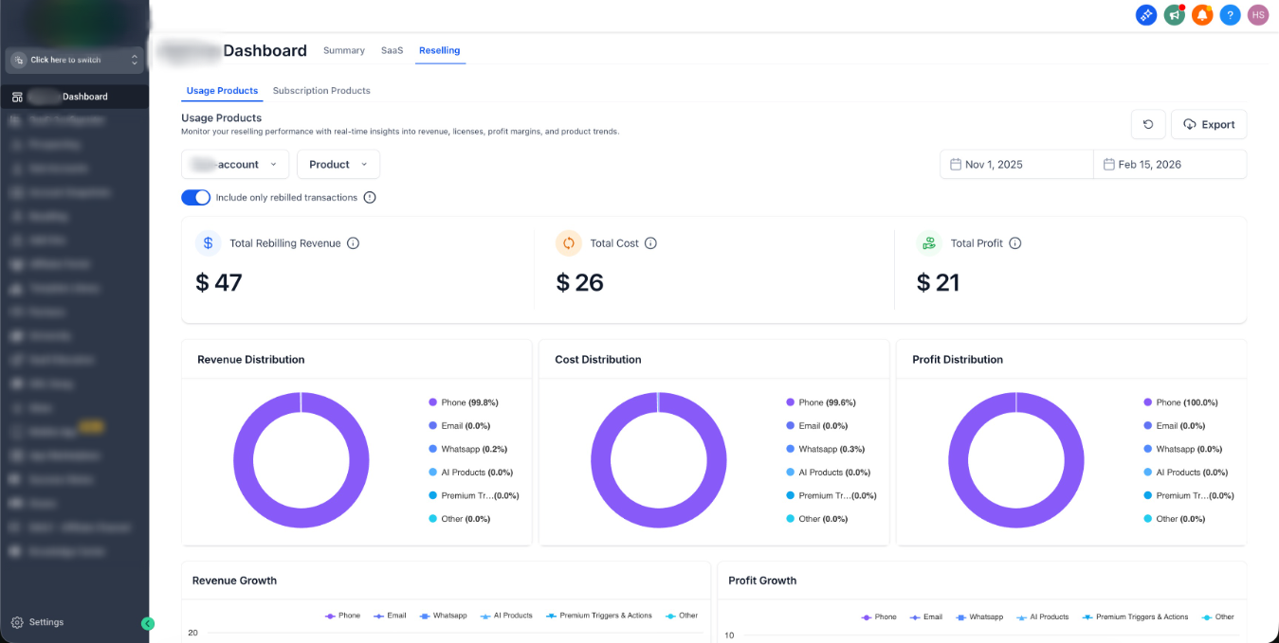1279x643 pixels.
Task: Click the dollar sign revenue icon
Action: [209, 243]
